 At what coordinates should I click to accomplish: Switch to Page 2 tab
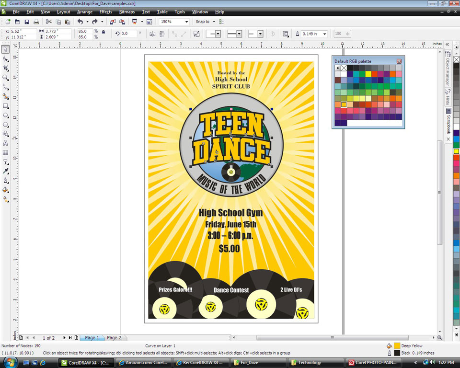pos(114,337)
